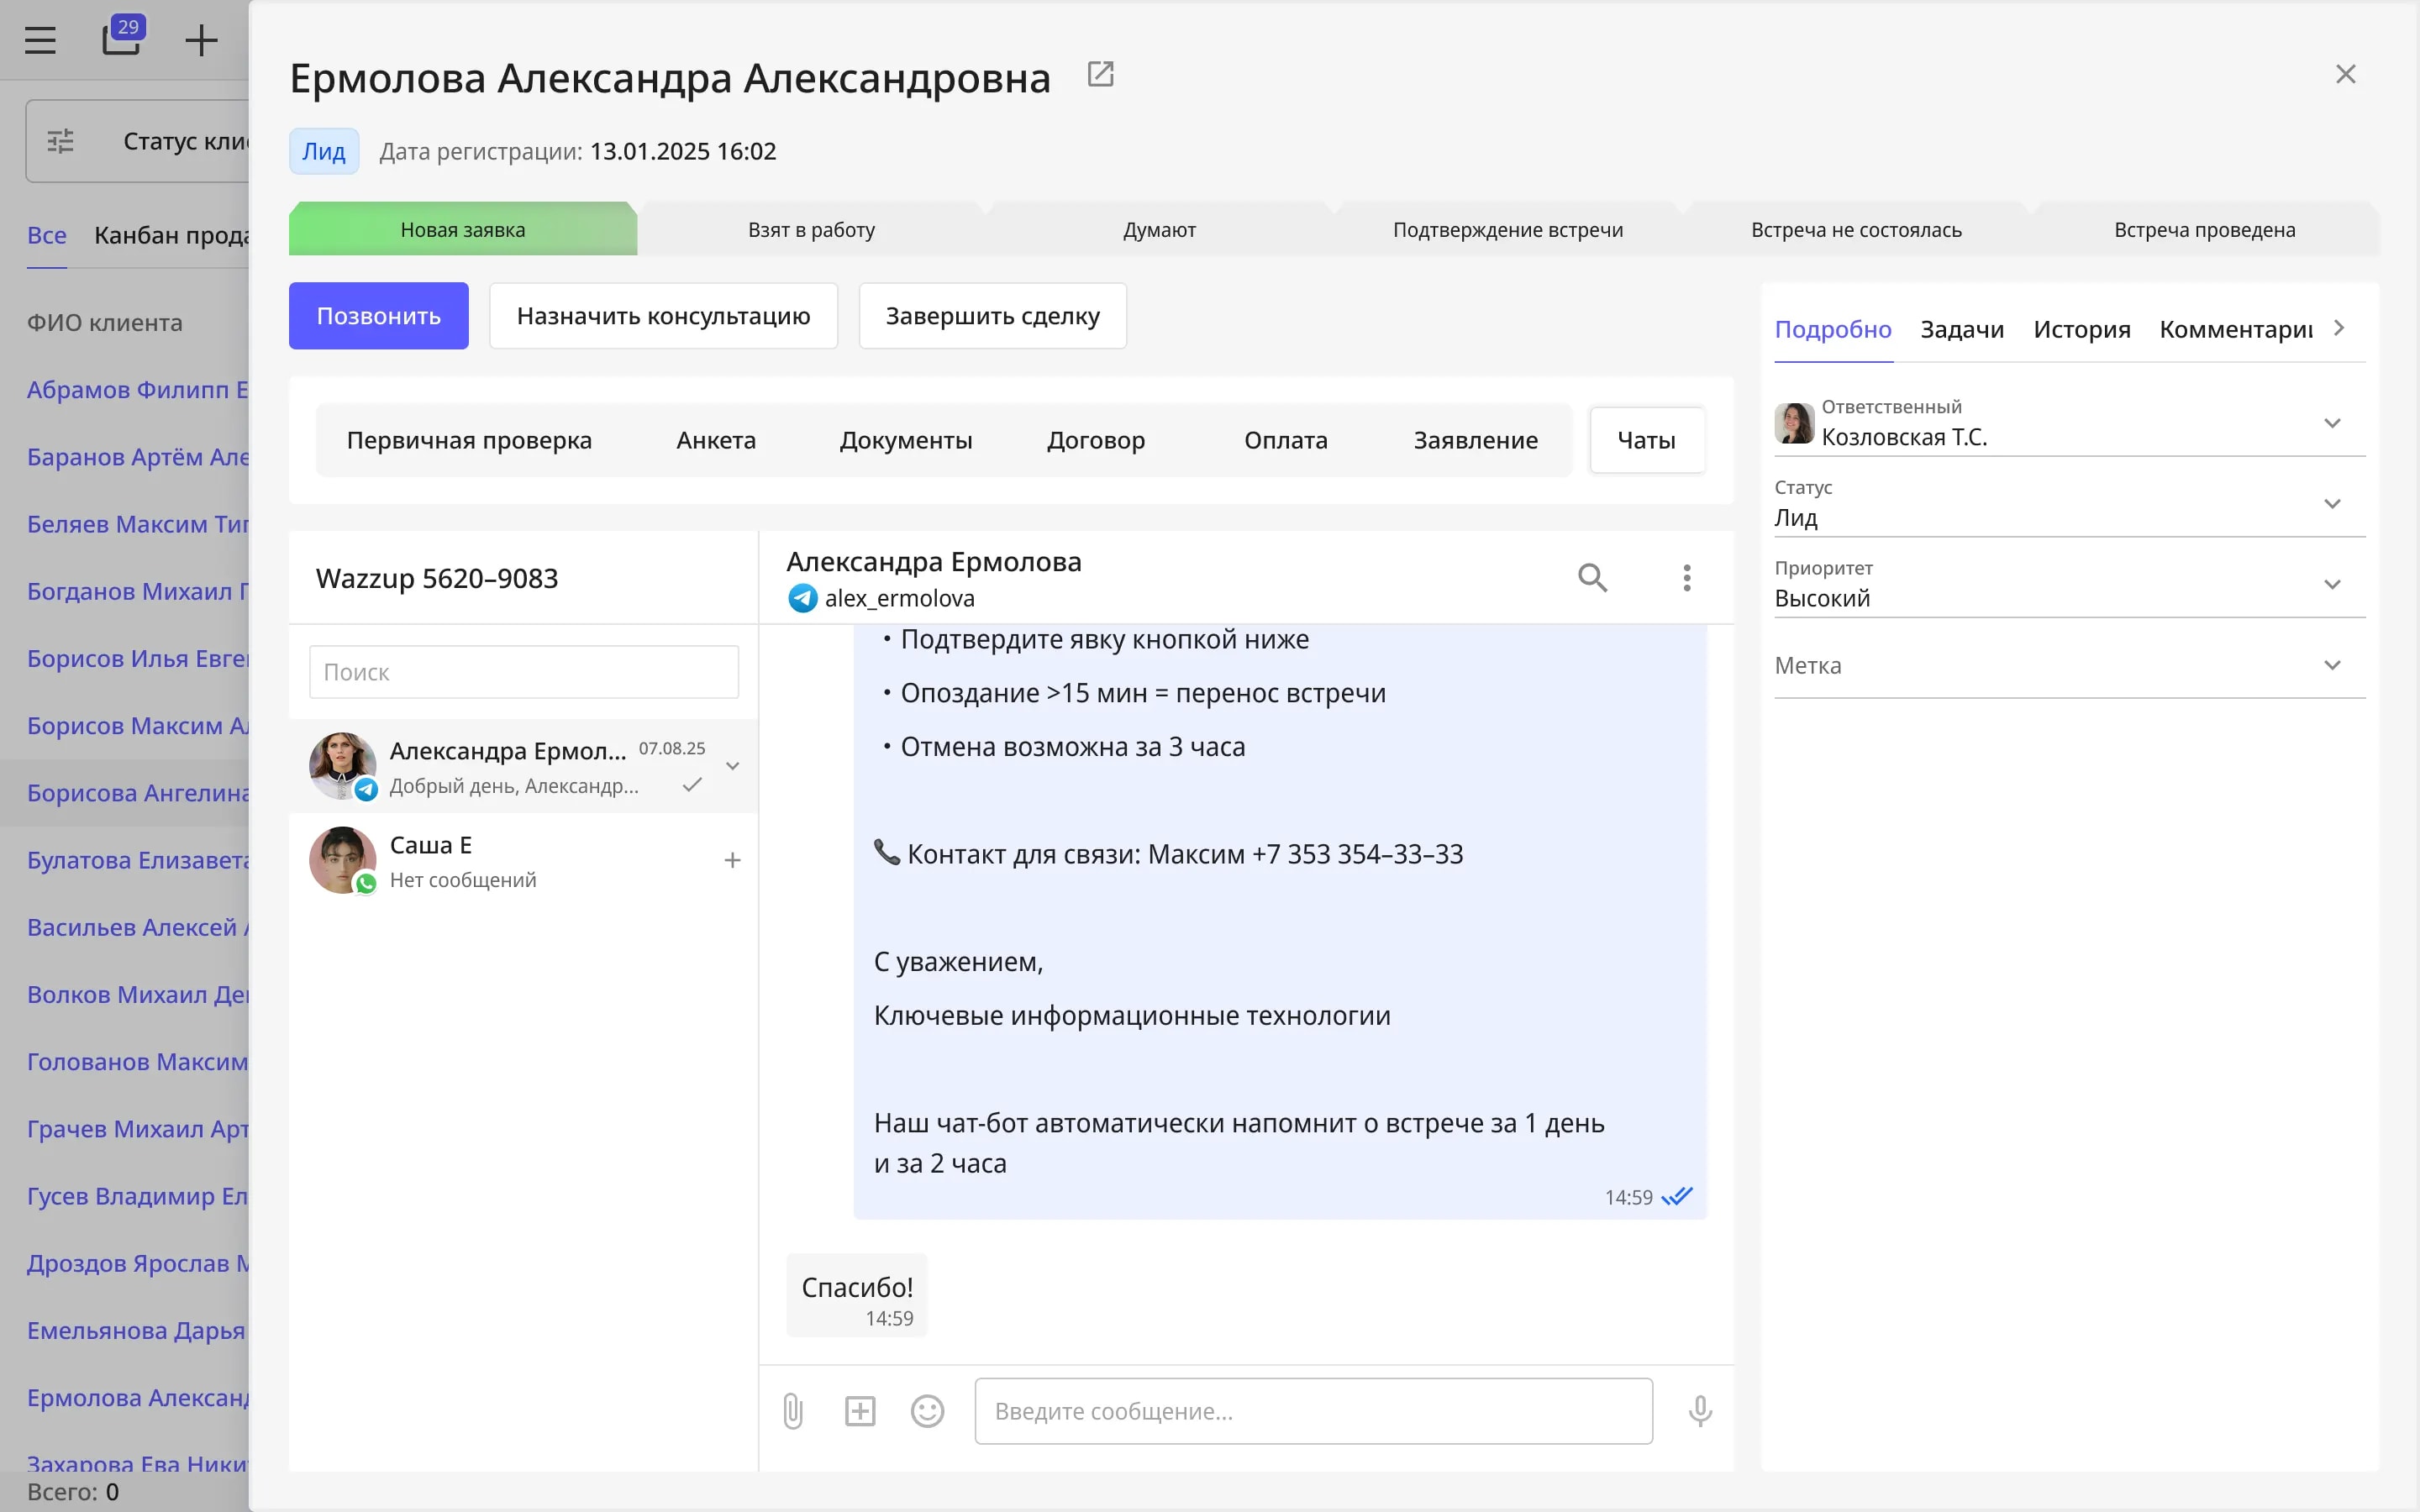Expand Александра Ермолова chat item chevron
This screenshot has width=2420, height=1512.
pyautogui.click(x=732, y=767)
